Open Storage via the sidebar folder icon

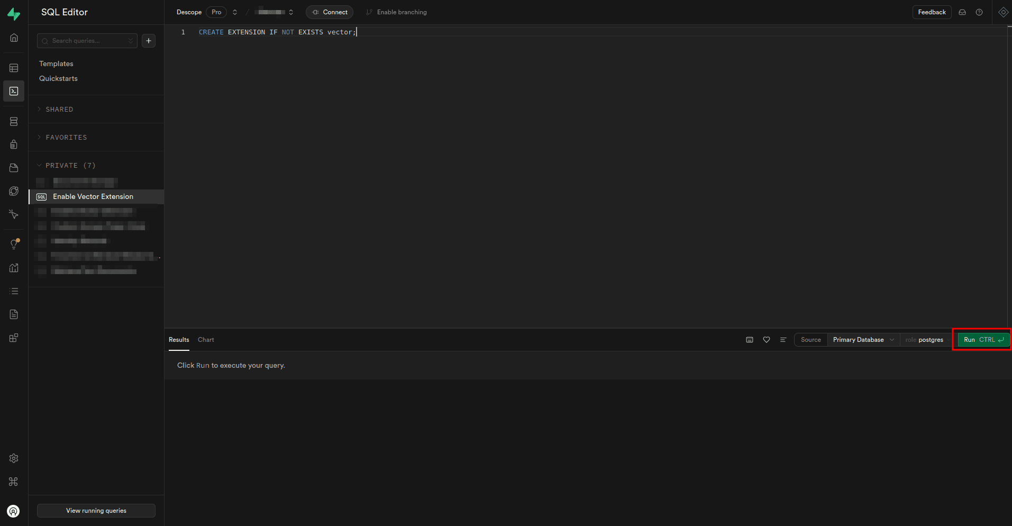click(14, 168)
